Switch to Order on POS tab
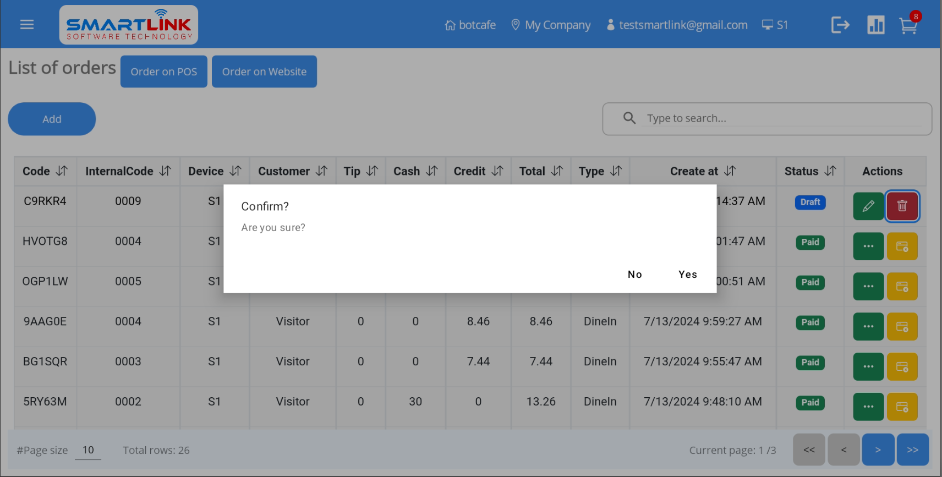 164,72
